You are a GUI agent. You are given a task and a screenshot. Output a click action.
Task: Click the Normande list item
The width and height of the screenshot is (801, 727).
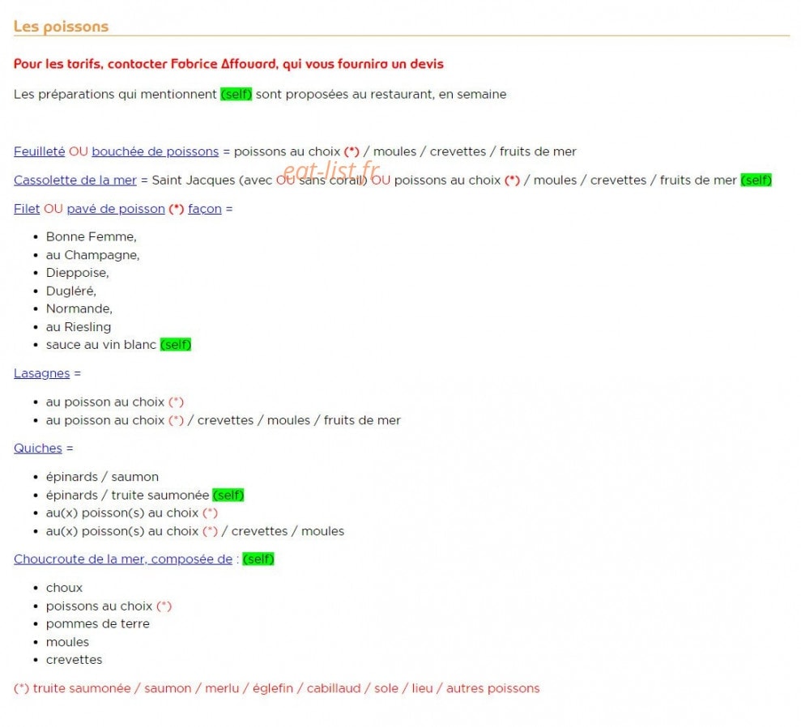(79, 309)
